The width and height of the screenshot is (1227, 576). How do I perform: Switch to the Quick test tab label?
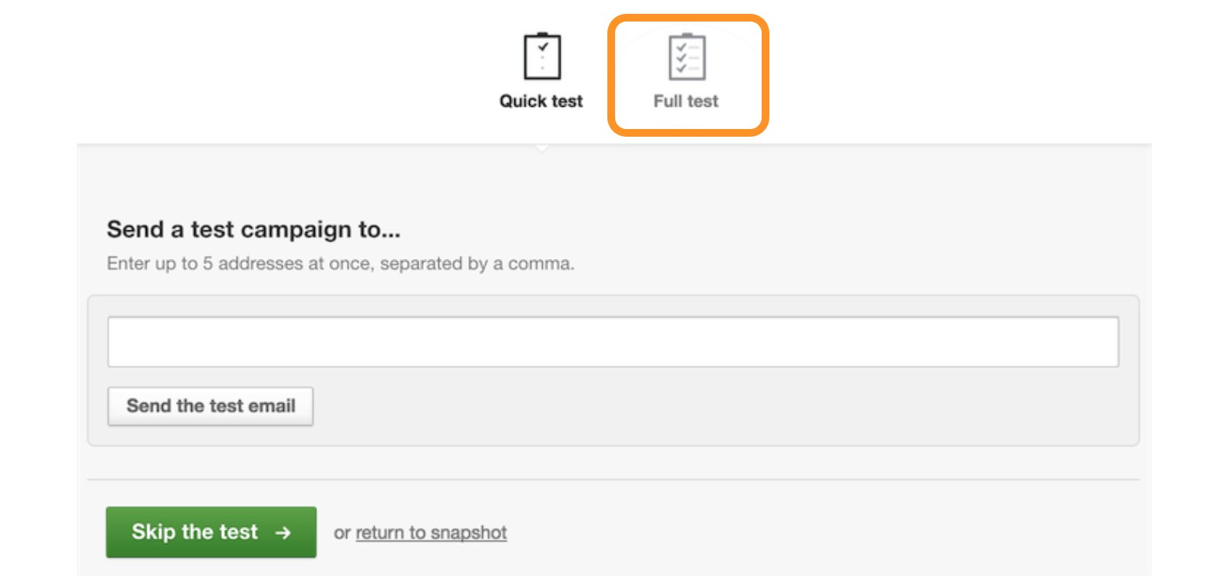pyautogui.click(x=541, y=101)
